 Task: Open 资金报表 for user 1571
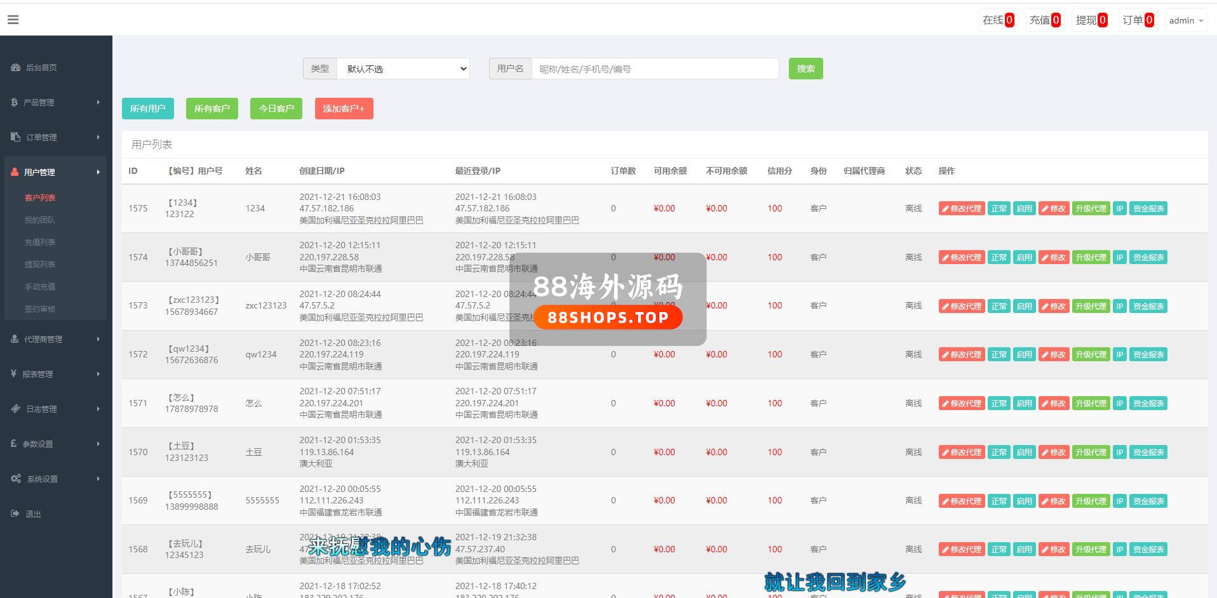1148,403
